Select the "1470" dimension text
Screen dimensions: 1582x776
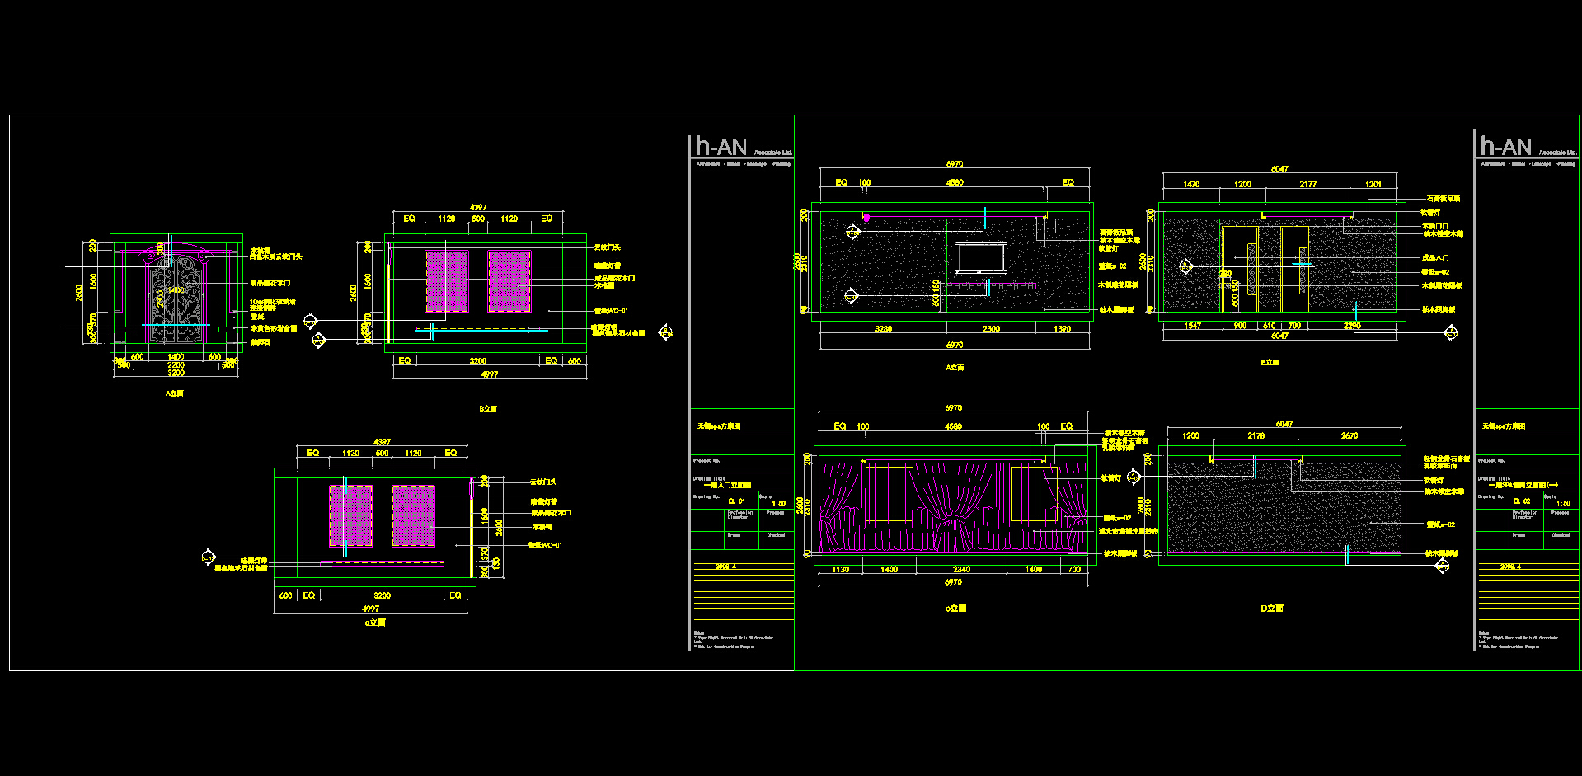tap(1191, 185)
